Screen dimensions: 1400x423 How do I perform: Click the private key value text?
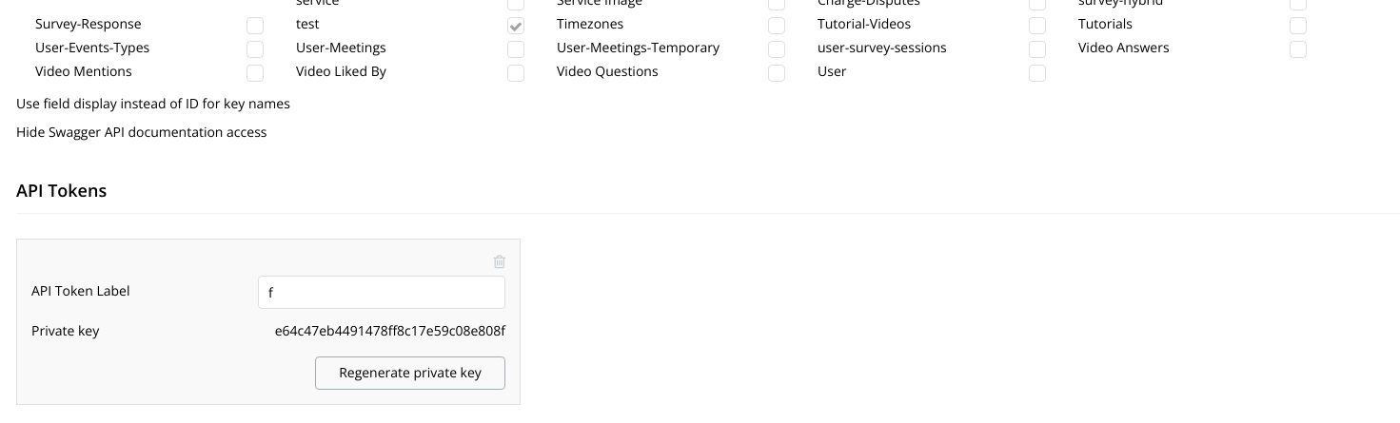tap(389, 332)
